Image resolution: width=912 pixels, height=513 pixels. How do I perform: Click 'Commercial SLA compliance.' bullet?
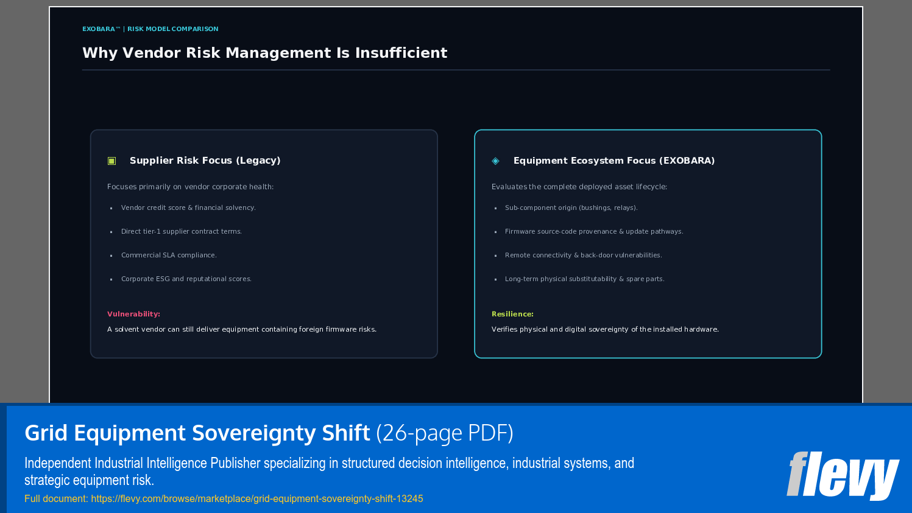click(169, 255)
